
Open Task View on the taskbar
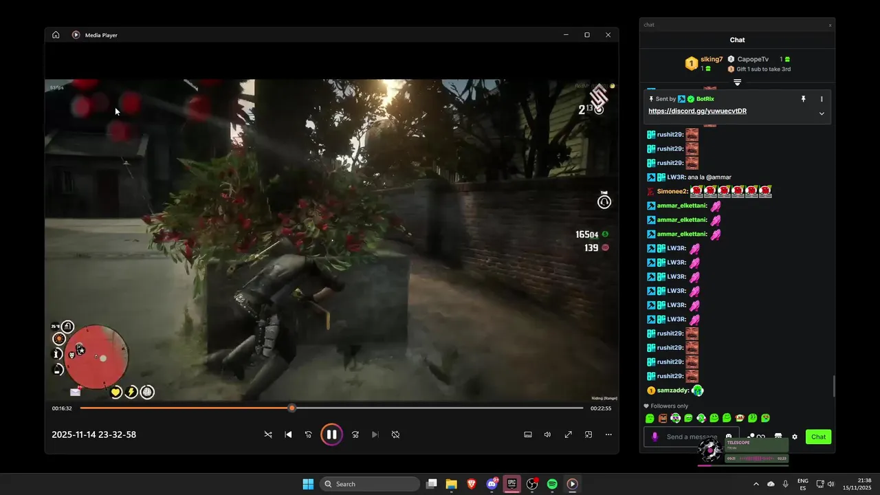431,484
